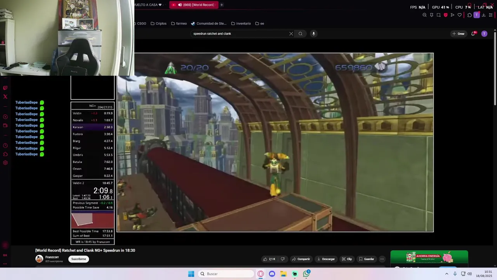497x280 pixels.
Task: Select the (669) [World Record] tab
Action: (x=193, y=5)
